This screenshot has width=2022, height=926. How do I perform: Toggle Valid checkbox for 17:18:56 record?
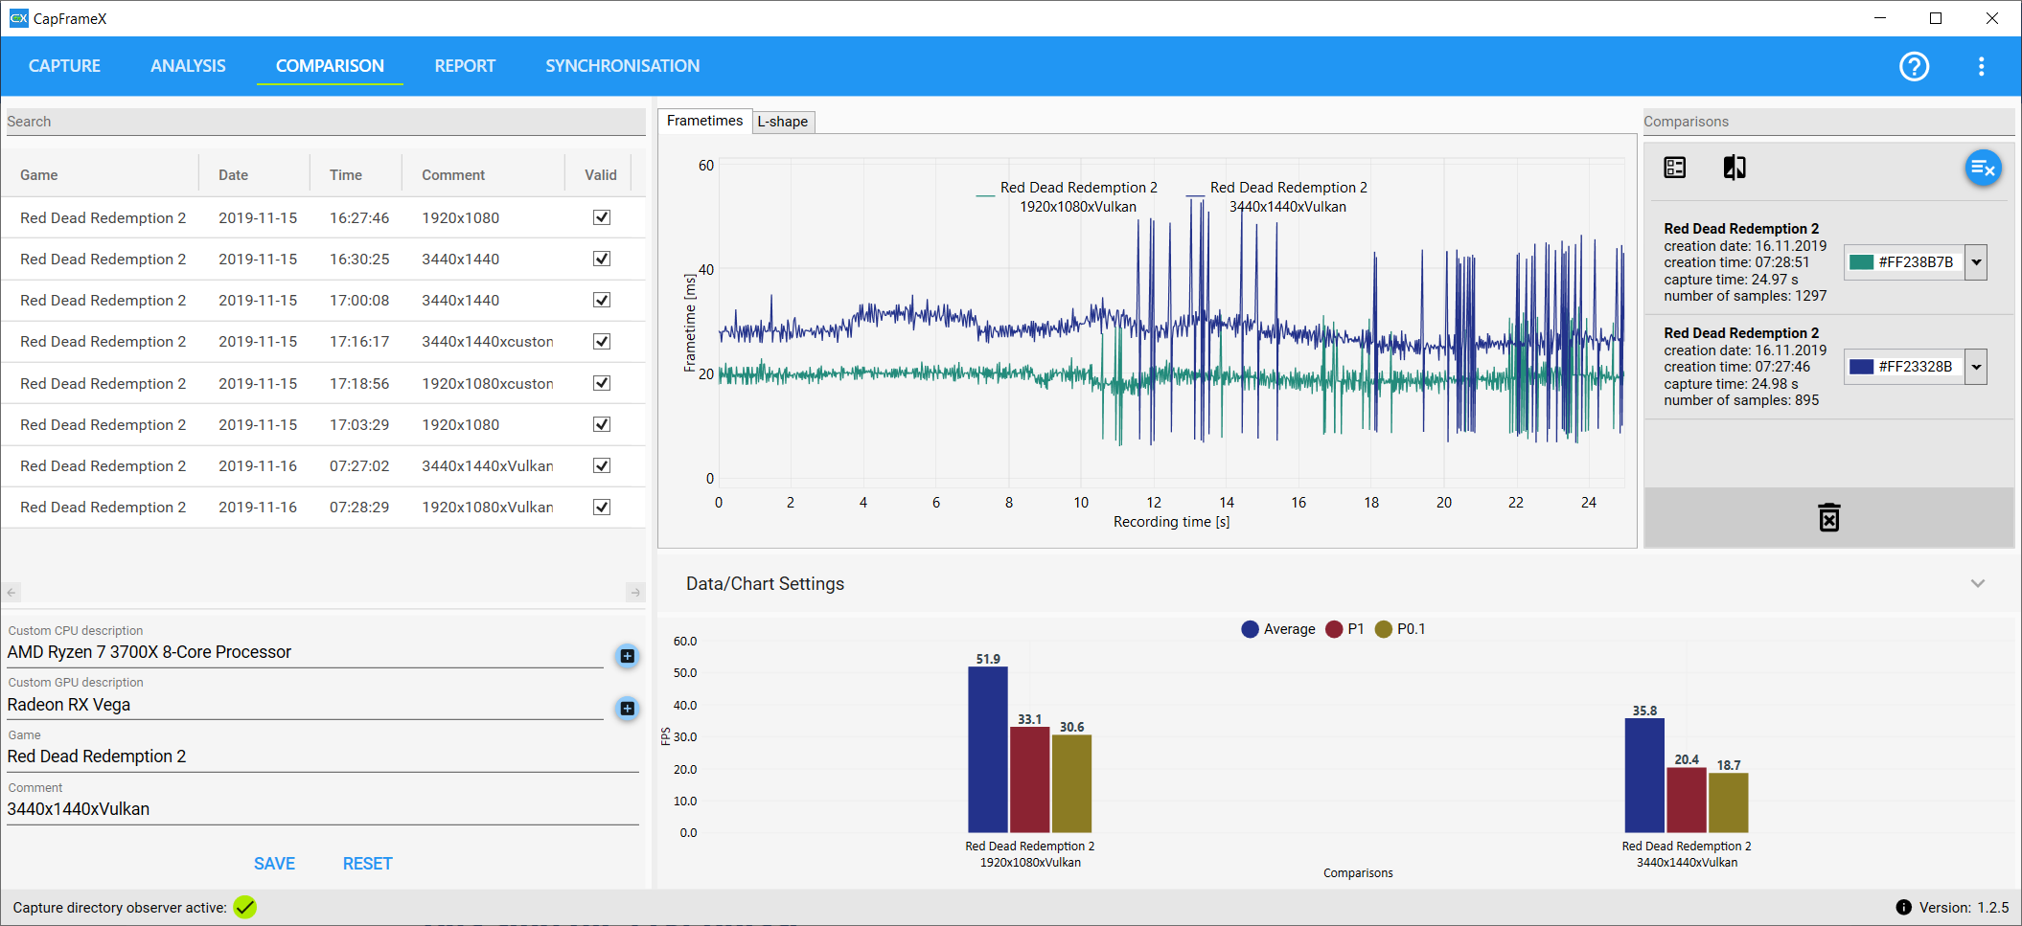point(602,383)
